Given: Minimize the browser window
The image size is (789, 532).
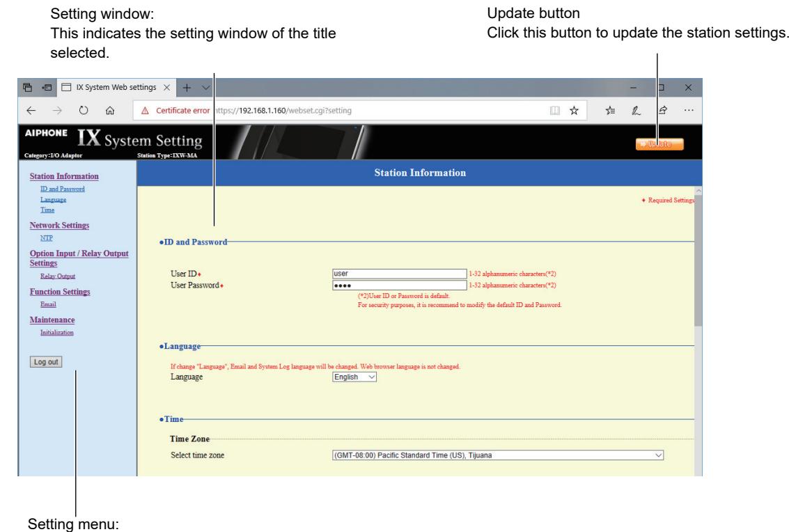Looking at the screenshot, I should 634,88.
